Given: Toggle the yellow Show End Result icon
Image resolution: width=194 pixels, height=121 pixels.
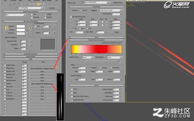Looking at the screenshot, I should (38, 4).
